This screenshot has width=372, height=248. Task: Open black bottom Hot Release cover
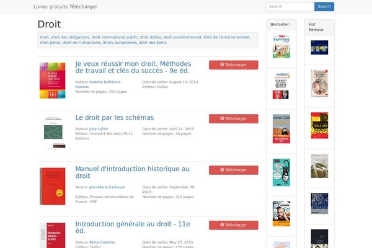(319, 239)
